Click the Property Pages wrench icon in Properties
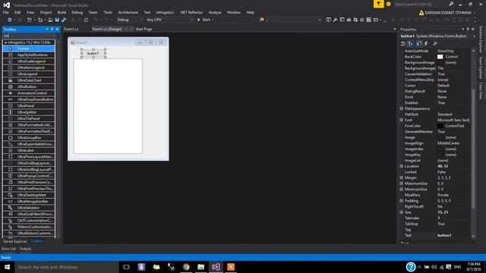 pyautogui.click(x=435, y=44)
